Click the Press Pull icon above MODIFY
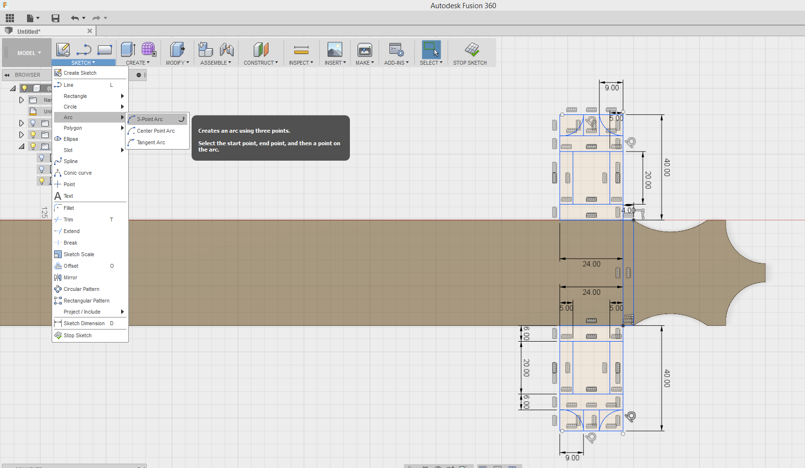The image size is (805, 468). pyautogui.click(x=177, y=49)
